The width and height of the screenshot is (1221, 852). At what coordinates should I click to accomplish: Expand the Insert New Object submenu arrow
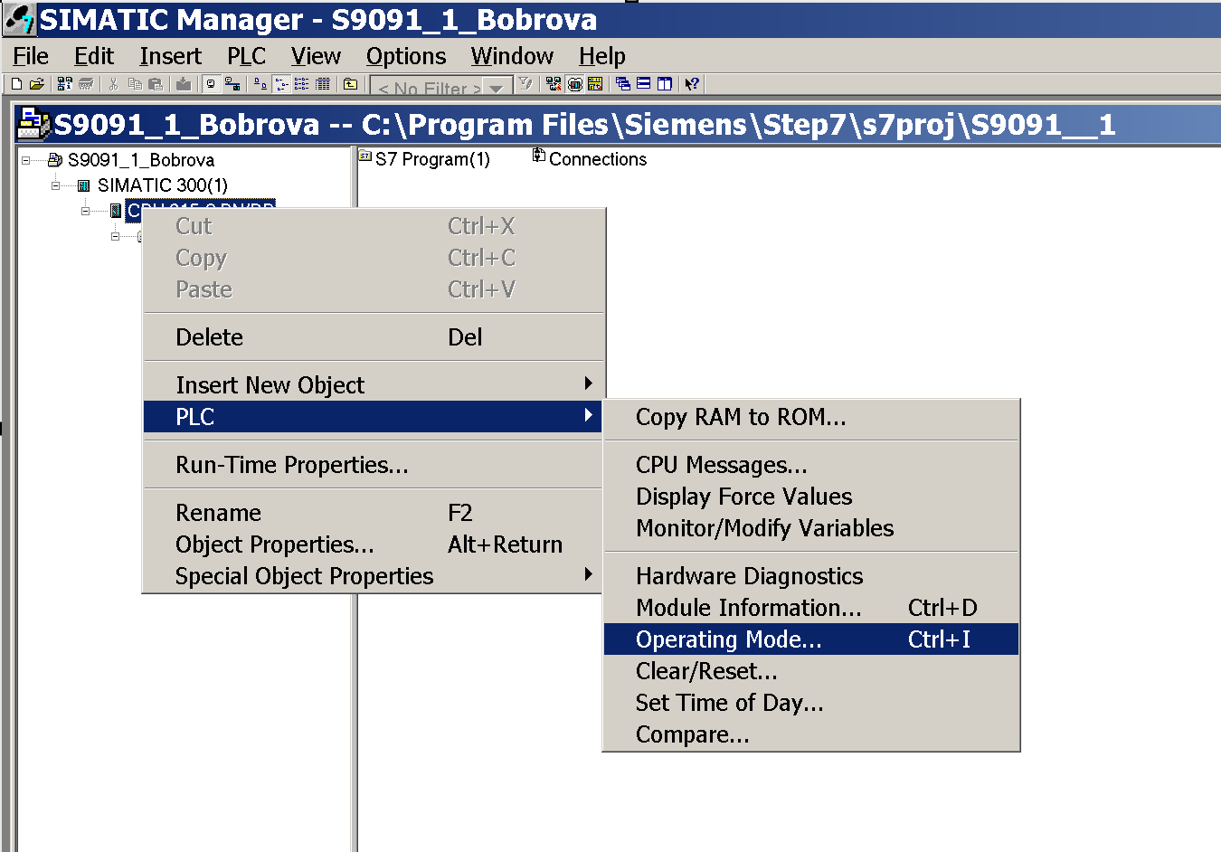pyautogui.click(x=588, y=383)
